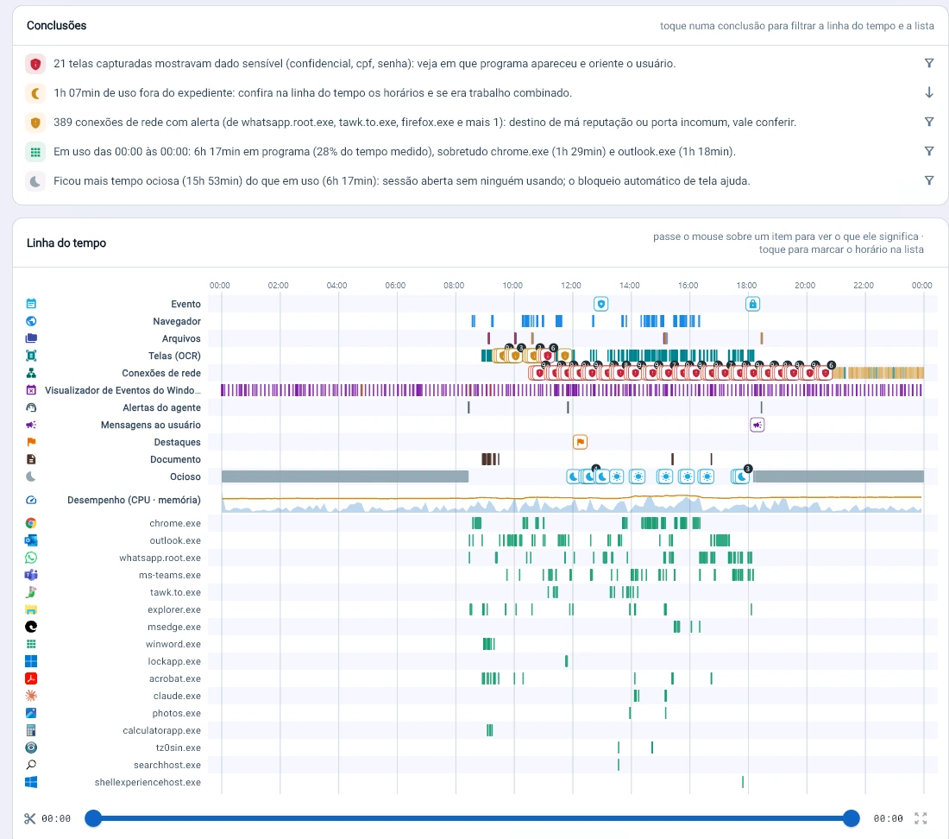Click the left handle of the time range slider
Image resolution: width=949 pixels, height=839 pixels.
(93, 818)
